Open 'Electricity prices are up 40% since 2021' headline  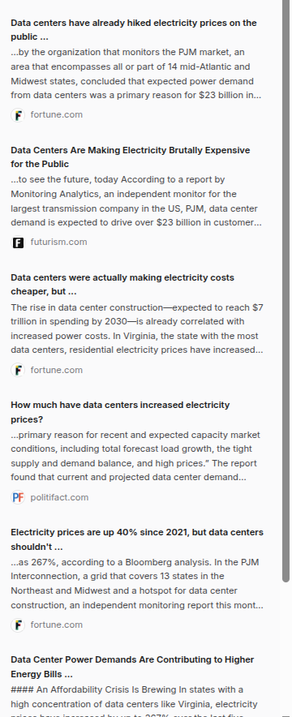click(137, 539)
